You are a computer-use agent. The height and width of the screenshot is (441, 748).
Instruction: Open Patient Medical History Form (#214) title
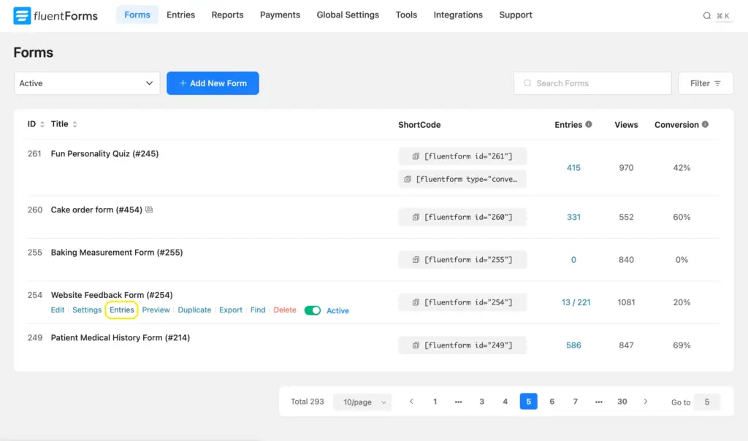point(121,337)
